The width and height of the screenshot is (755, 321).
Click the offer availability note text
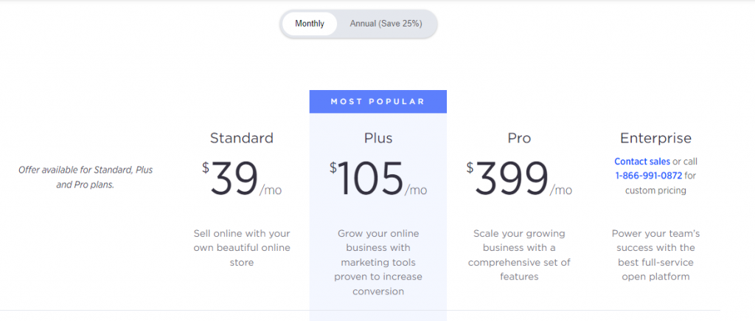click(87, 177)
